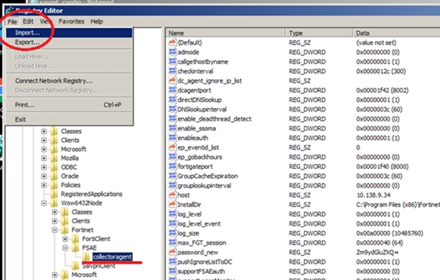Select the collectoragent folder icon
The height and width of the screenshot is (280, 440).
click(85, 256)
